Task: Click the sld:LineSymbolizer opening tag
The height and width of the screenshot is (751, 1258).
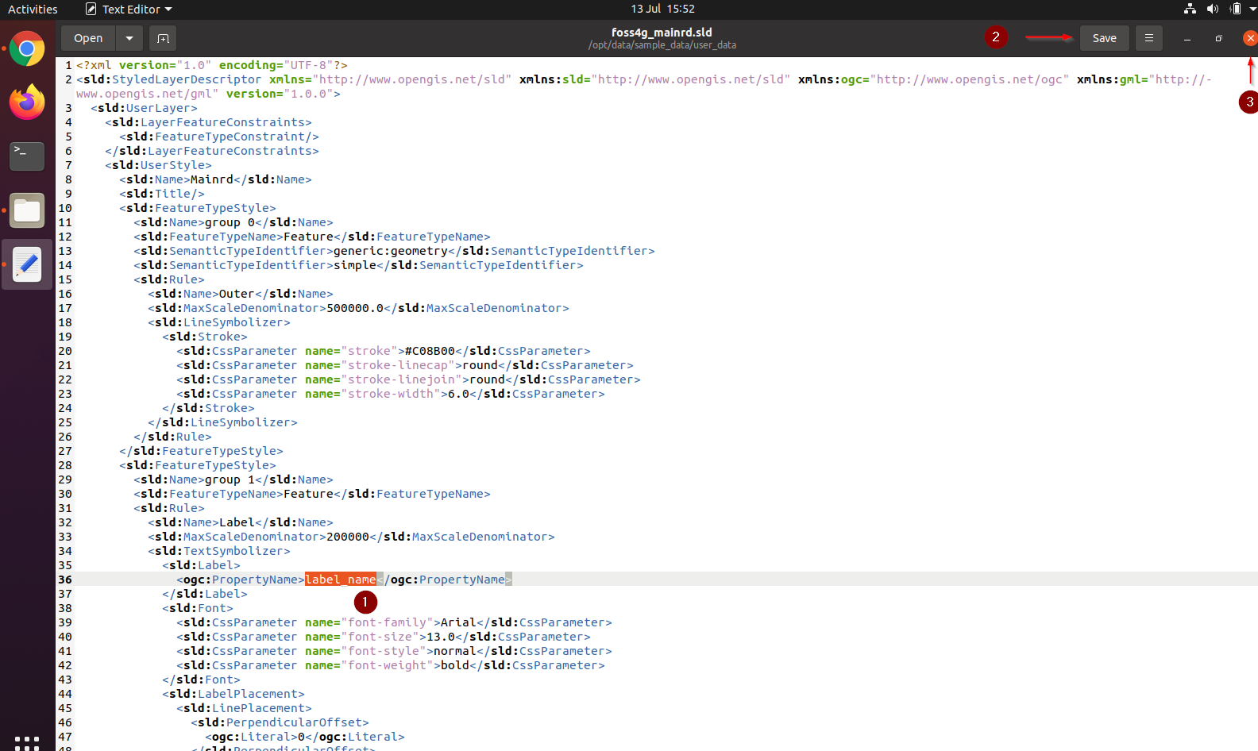Action: [219, 322]
